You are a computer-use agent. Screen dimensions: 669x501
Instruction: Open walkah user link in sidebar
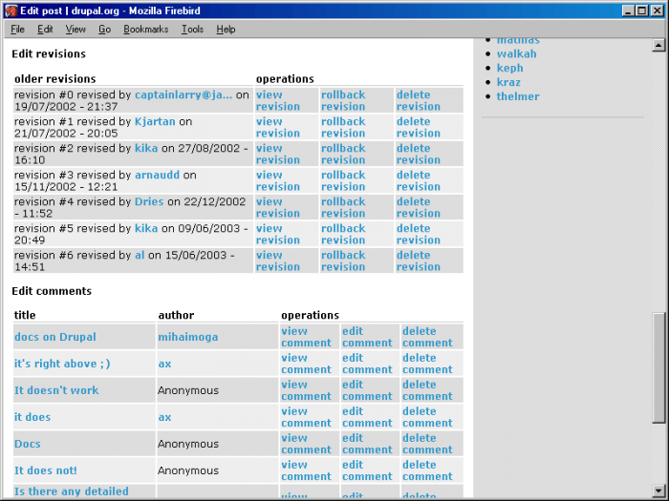pos(516,54)
